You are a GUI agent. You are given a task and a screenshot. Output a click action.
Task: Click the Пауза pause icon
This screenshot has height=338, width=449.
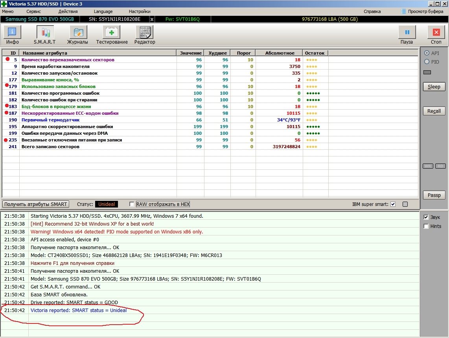pyautogui.click(x=407, y=32)
